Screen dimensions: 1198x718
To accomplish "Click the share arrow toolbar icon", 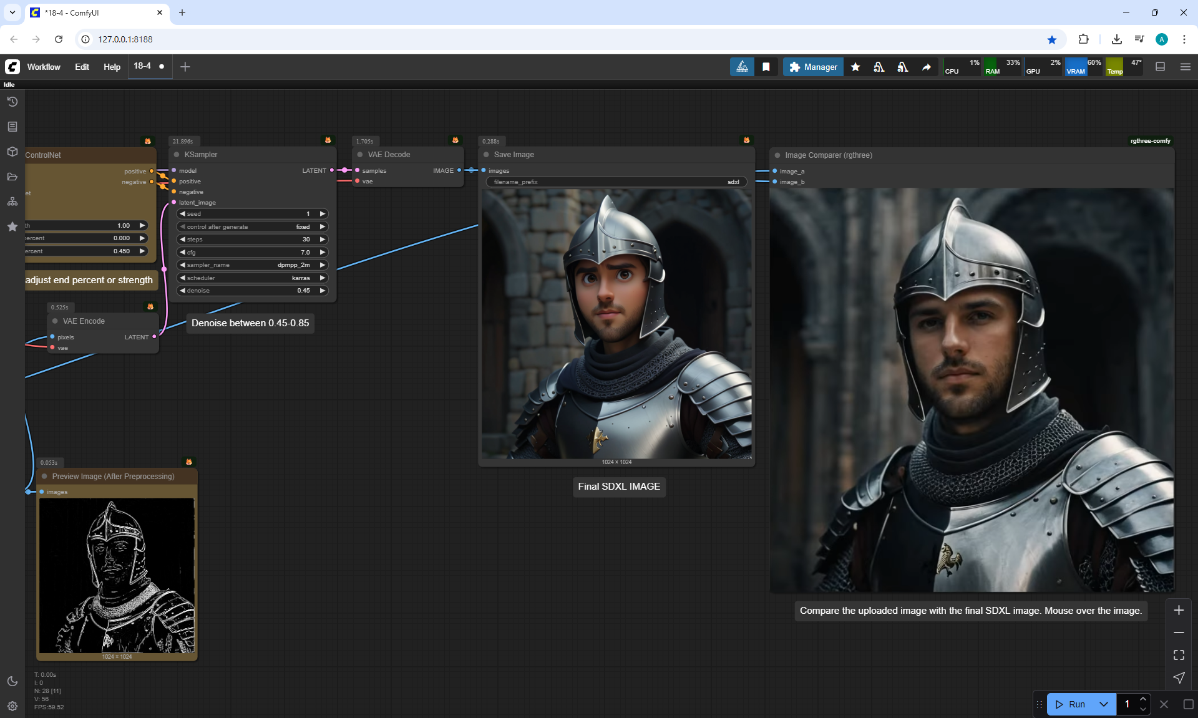I will (x=927, y=67).
